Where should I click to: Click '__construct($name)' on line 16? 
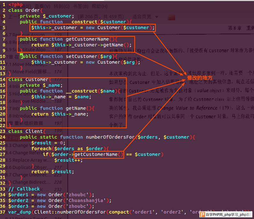(x=92, y=91)
